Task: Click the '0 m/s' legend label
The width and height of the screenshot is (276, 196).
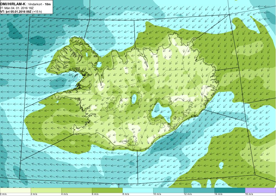Action: [3, 194]
